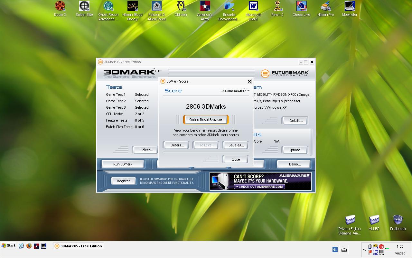The image size is (412, 258).
Task: Click first quick launch icon beside Start
Action: (x=22, y=246)
